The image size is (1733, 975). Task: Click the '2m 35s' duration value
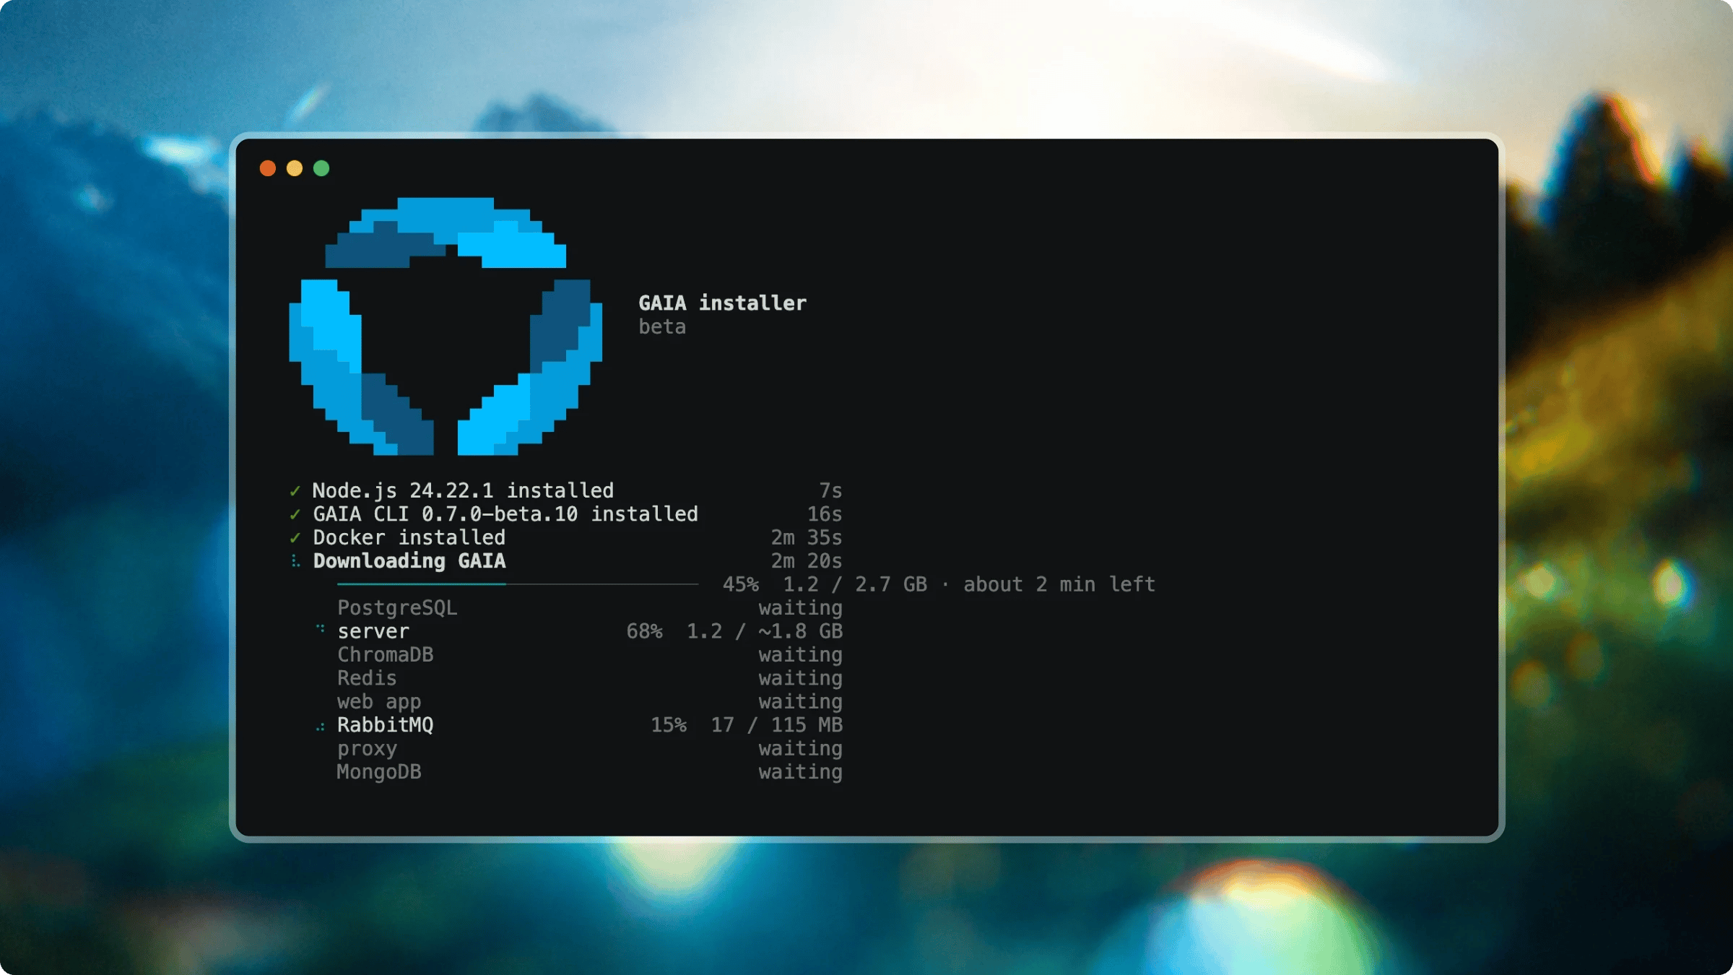pos(807,538)
